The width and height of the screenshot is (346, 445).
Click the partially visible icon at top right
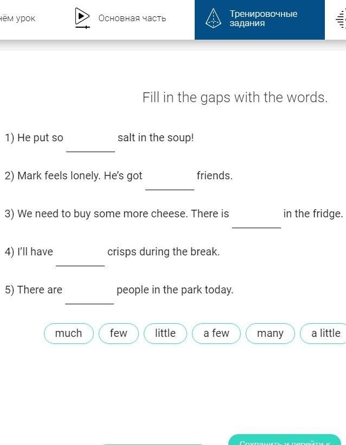(x=341, y=18)
